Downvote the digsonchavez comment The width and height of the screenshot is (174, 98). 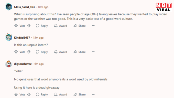click(x=29, y=94)
